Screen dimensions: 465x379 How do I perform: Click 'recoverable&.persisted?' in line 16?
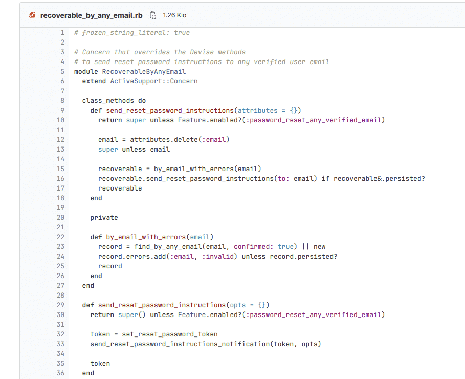click(379, 179)
